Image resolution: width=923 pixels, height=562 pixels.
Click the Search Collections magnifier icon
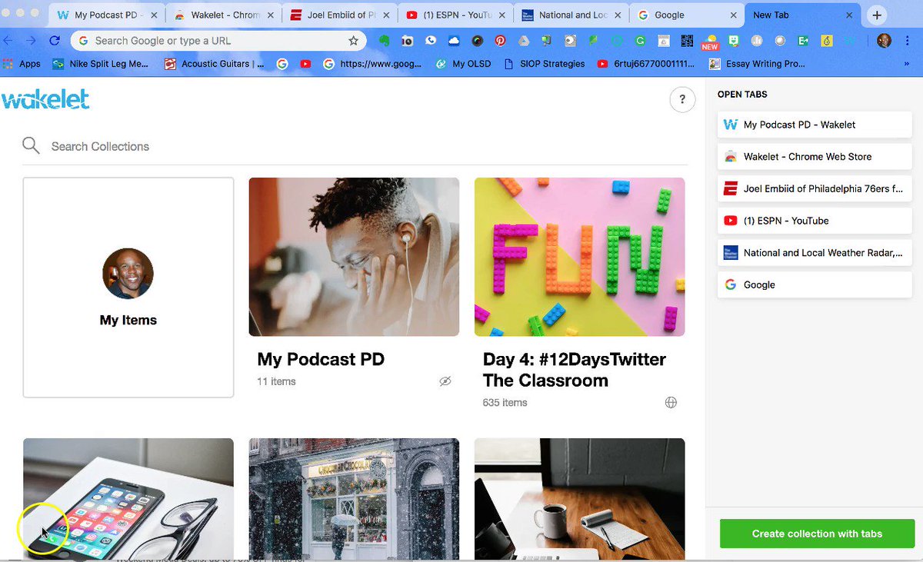pyautogui.click(x=31, y=145)
